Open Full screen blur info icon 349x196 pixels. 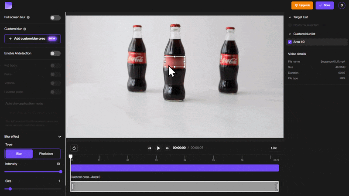coord(28,17)
